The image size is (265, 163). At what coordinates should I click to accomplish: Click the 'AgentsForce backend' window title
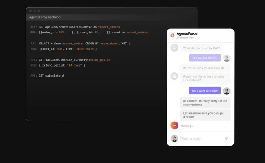[45, 17]
